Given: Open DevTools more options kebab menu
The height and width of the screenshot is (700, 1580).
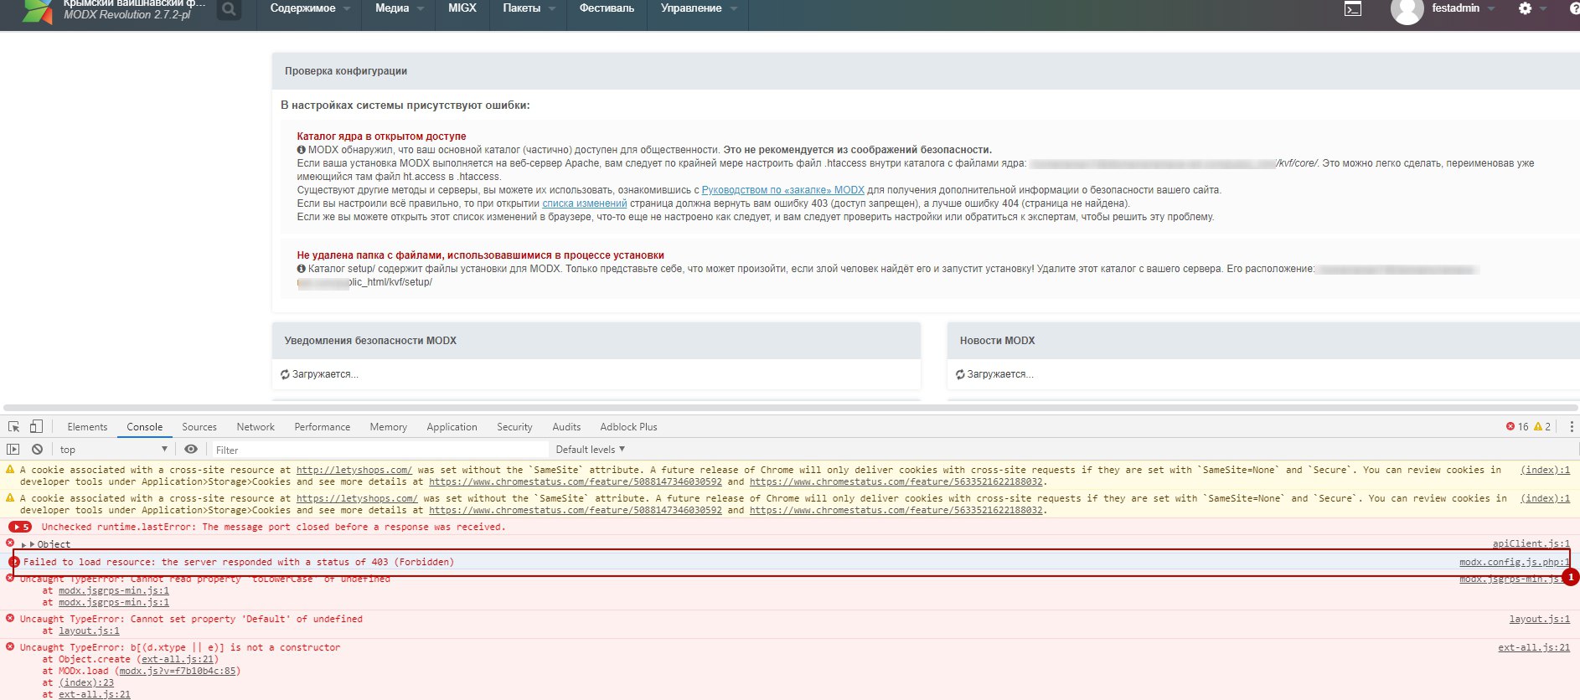Looking at the screenshot, I should (1571, 427).
